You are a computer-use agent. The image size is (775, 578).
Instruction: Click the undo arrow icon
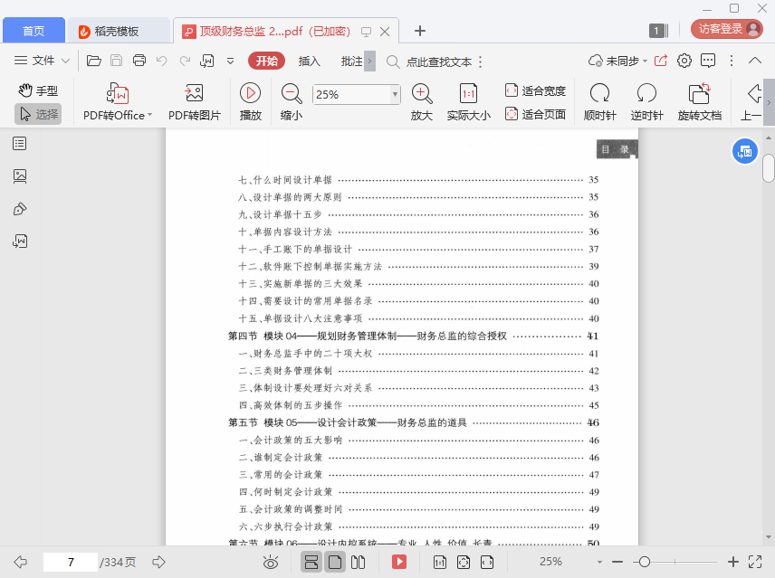[162, 61]
